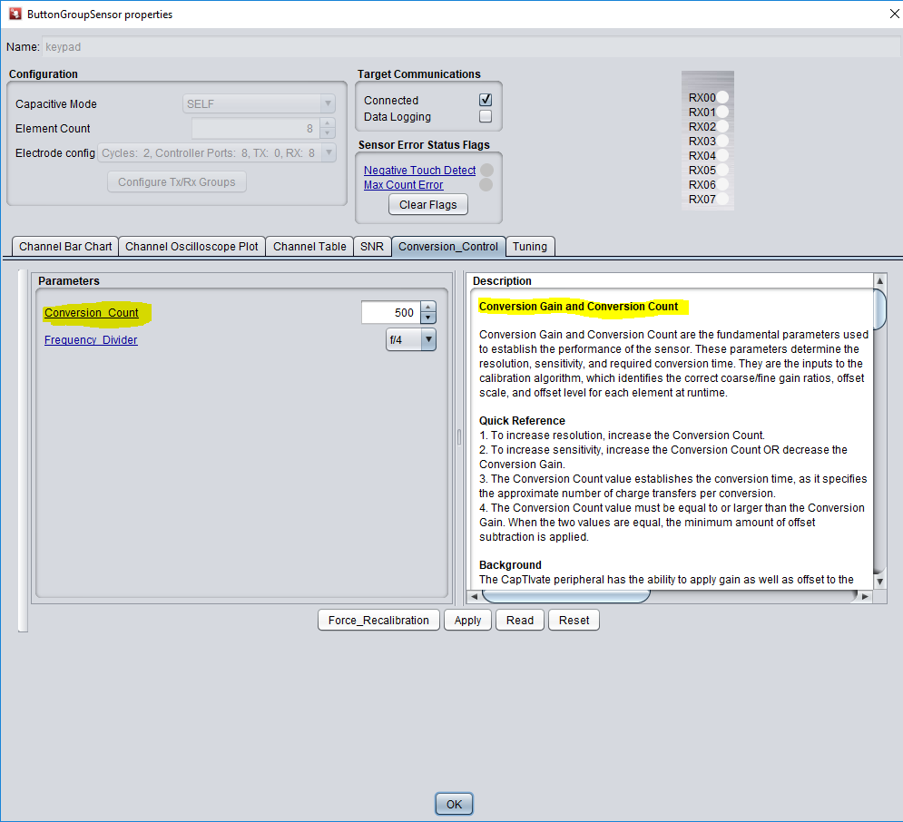The image size is (903, 822).
Task: Click Description horizontal scrollbar right arrow
Action: 865,596
